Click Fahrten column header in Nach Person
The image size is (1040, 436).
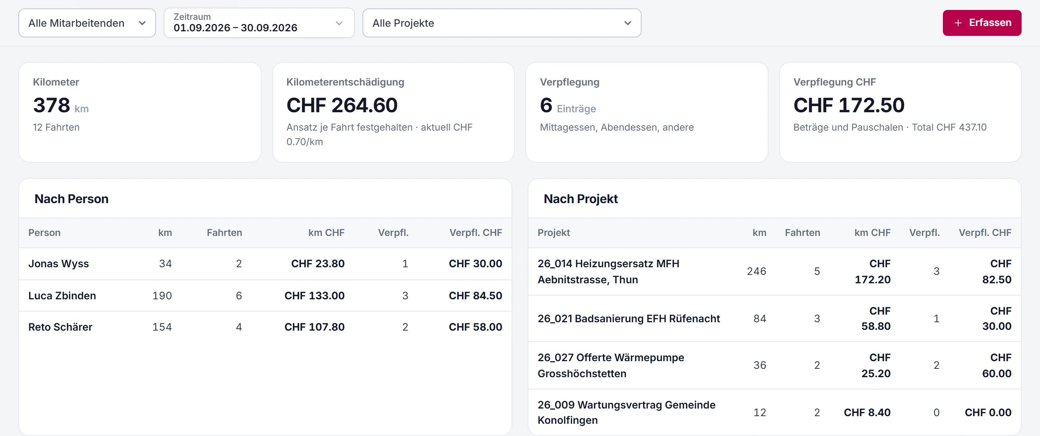pos(224,233)
